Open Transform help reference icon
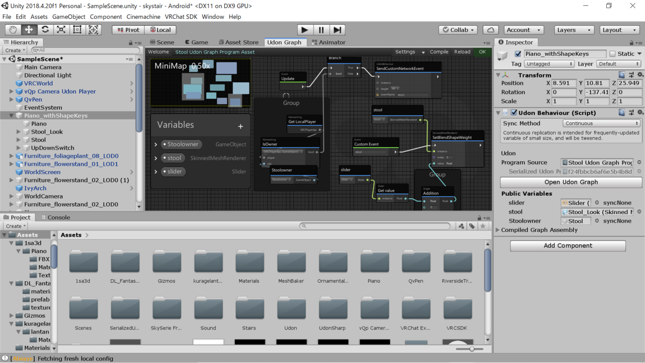The height and width of the screenshot is (363, 645). pos(621,75)
